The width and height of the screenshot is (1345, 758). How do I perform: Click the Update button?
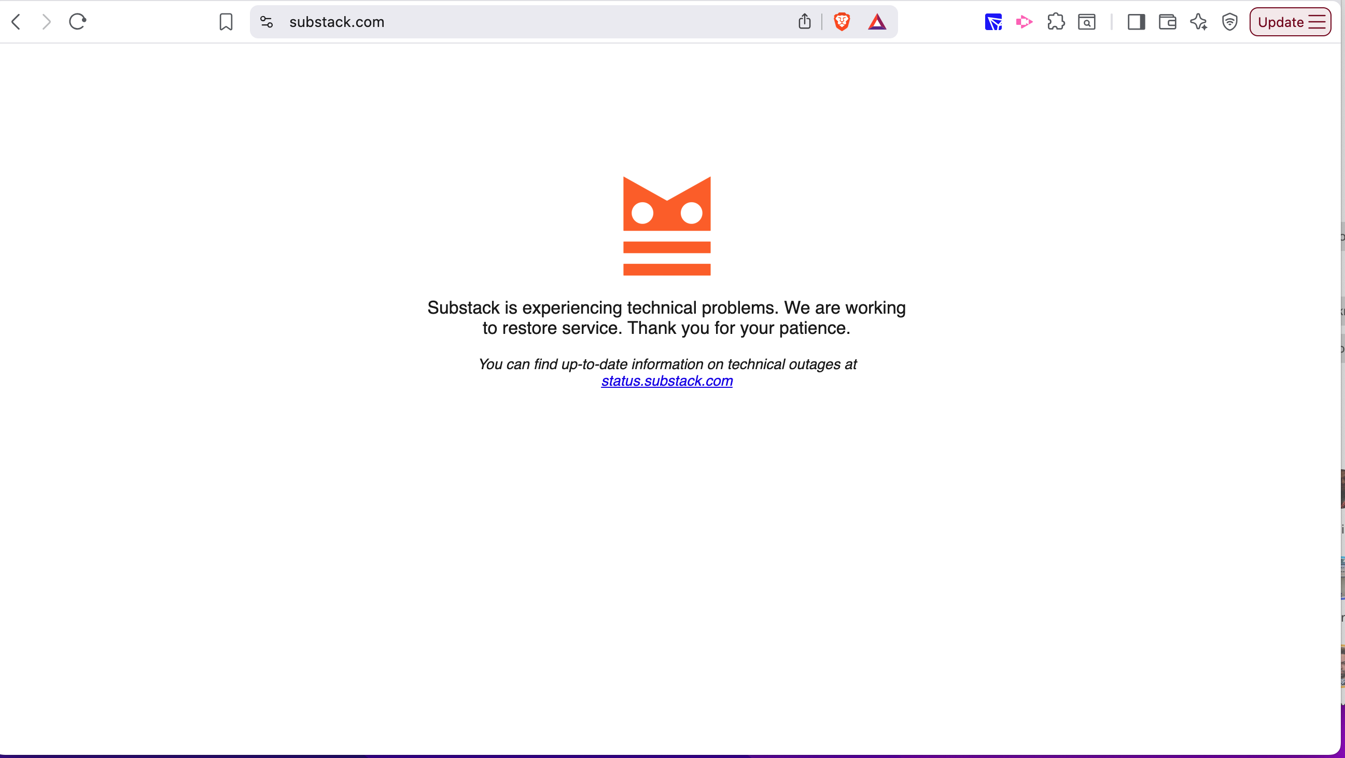1281,22
